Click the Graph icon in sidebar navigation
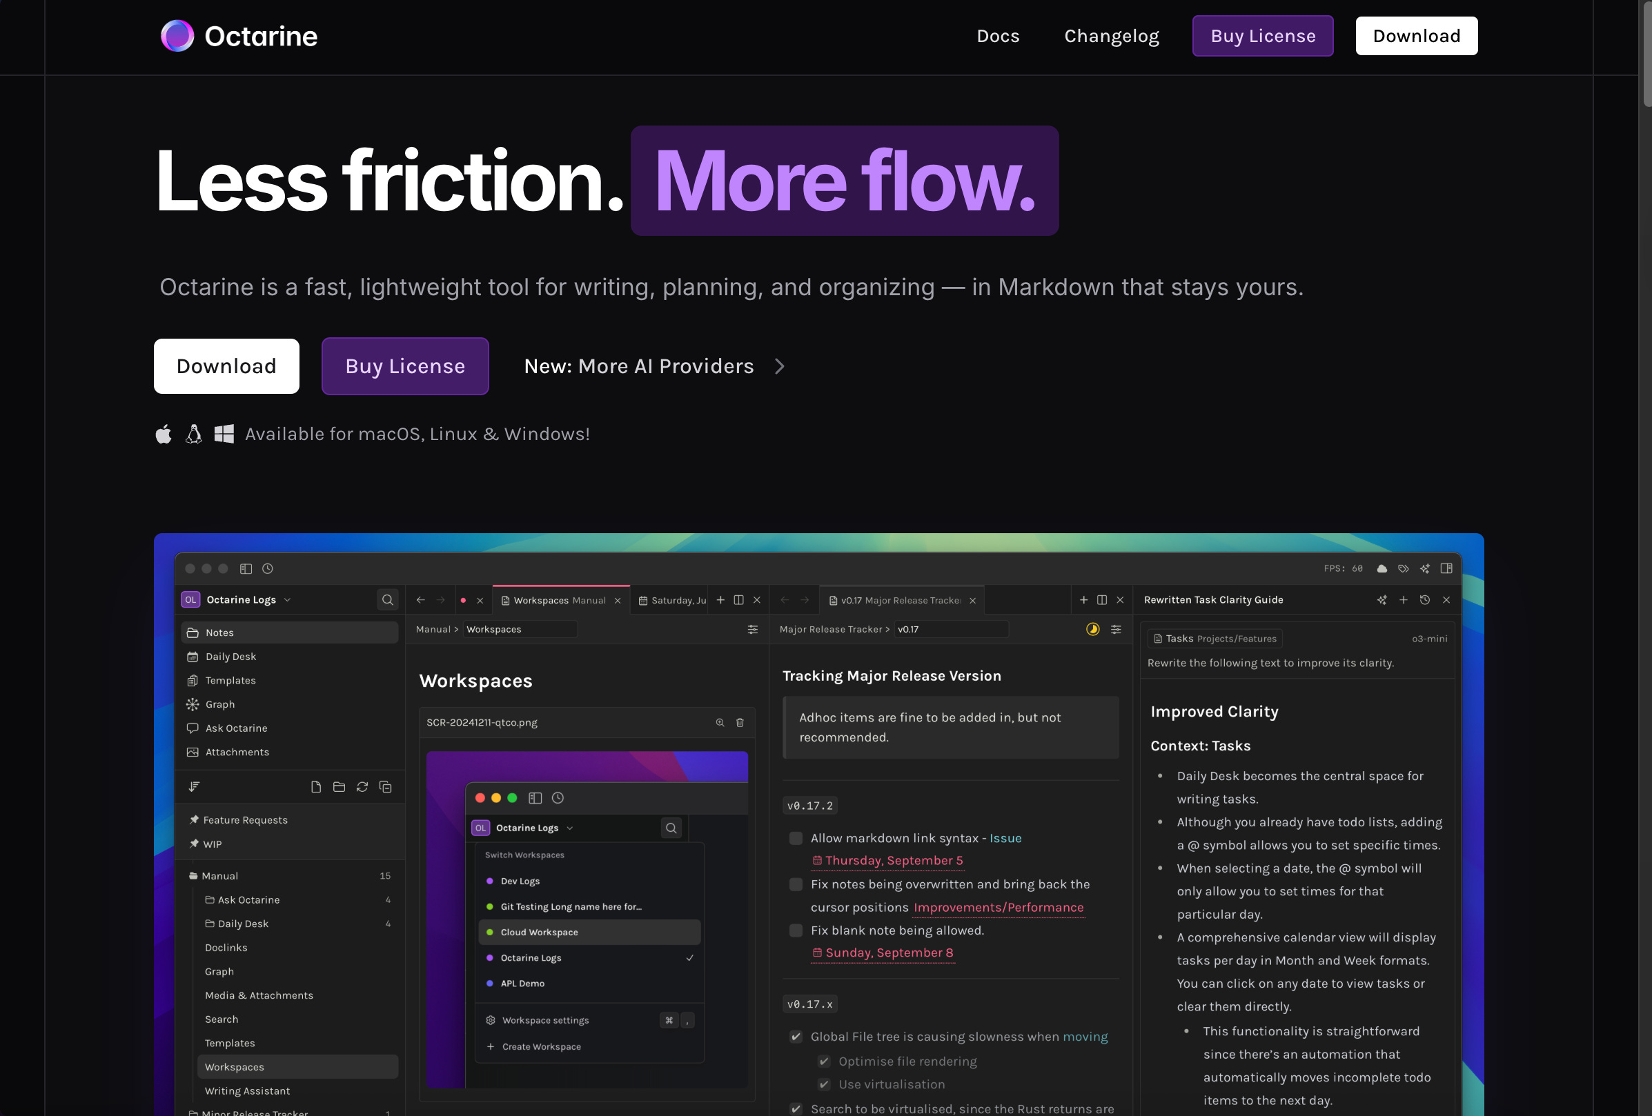 pos(193,704)
